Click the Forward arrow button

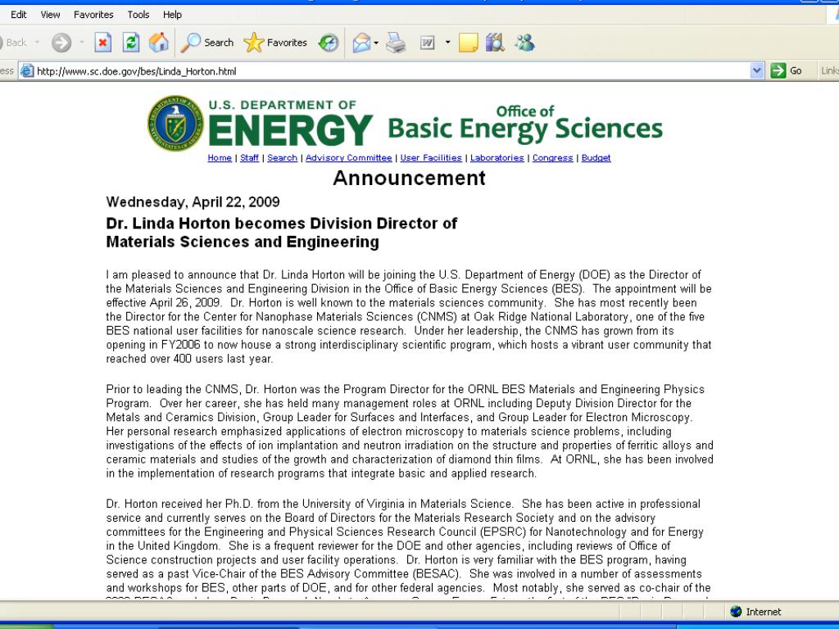pyautogui.click(x=61, y=43)
